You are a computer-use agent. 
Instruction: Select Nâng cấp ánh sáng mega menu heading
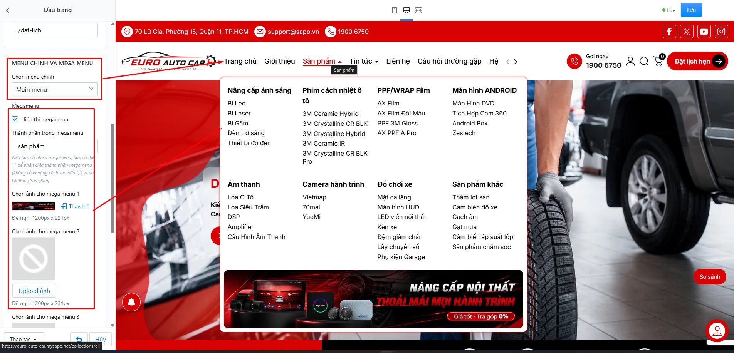[259, 90]
